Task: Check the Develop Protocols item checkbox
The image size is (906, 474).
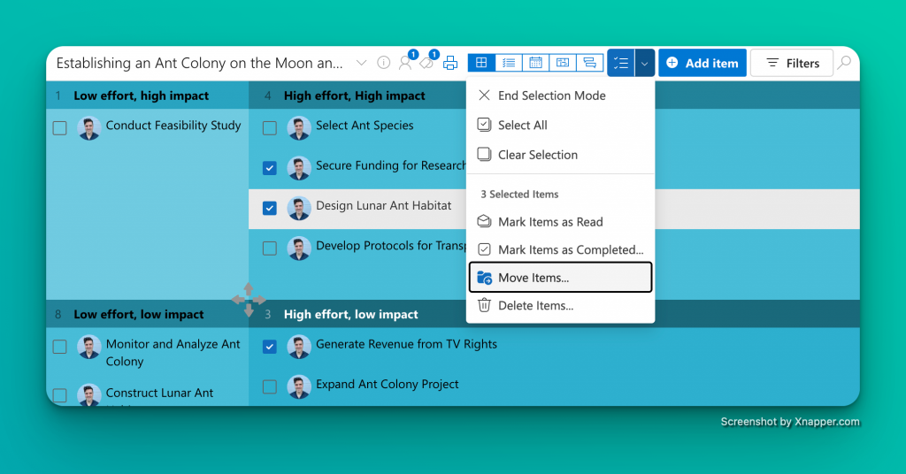Action: click(269, 248)
